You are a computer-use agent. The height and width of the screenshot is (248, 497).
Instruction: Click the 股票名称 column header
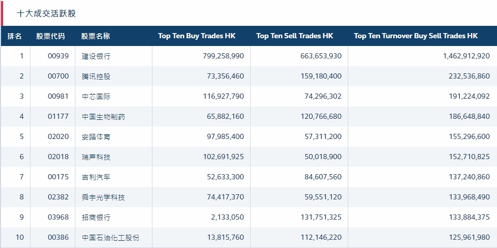tap(96, 36)
